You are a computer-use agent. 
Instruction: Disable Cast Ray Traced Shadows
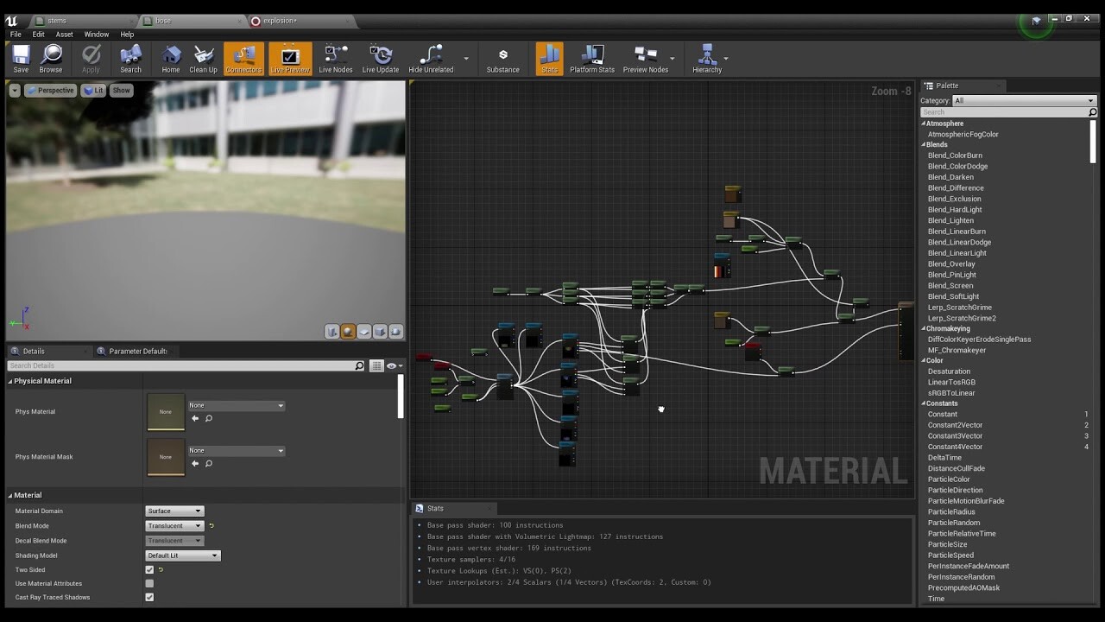coord(149,597)
